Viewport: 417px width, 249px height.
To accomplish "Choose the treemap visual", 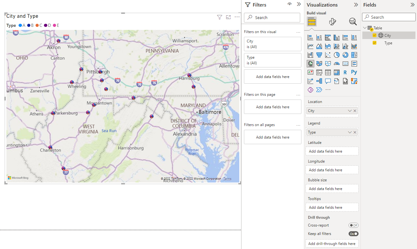I will click(x=354, y=55).
